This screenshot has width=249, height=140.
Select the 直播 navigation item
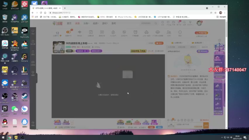[77, 23]
